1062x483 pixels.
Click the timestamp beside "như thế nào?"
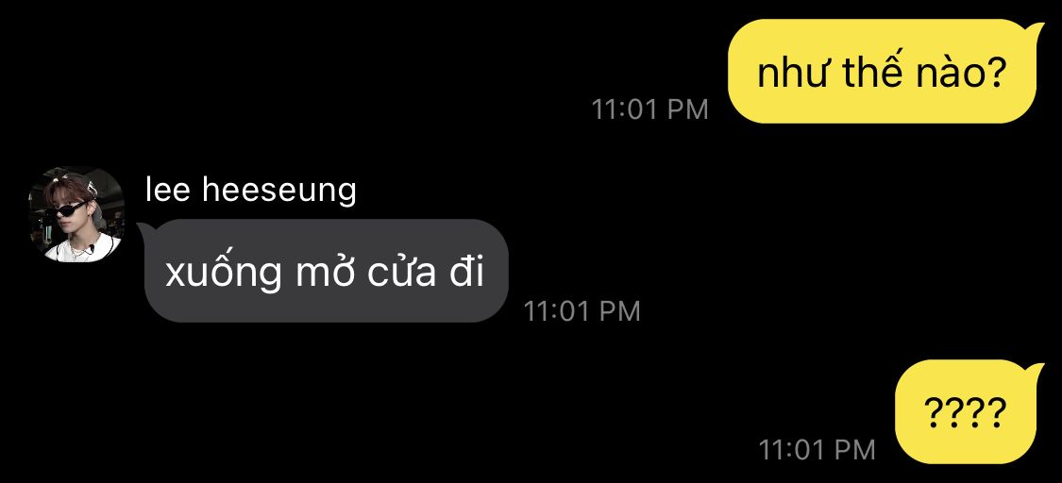click(x=650, y=108)
